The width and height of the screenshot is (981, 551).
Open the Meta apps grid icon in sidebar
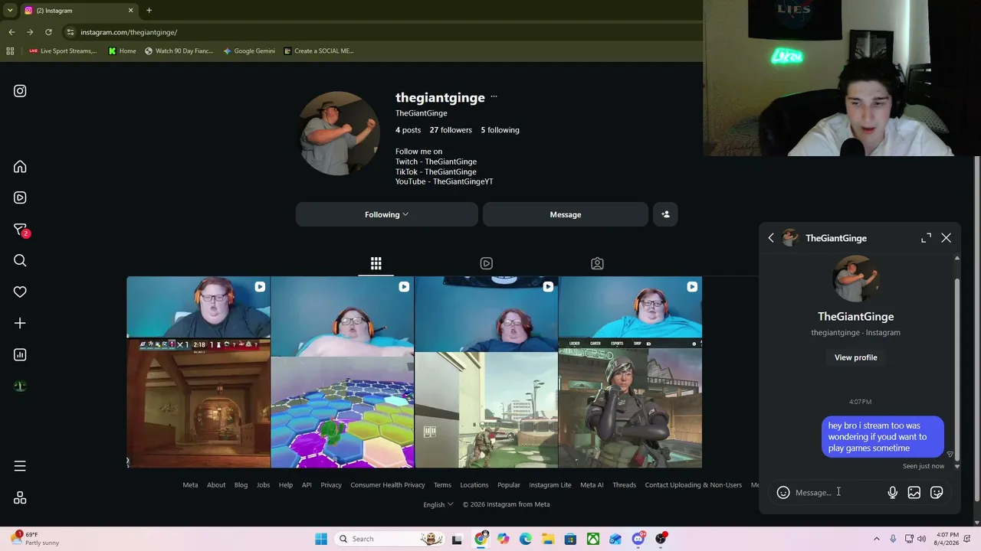click(20, 498)
